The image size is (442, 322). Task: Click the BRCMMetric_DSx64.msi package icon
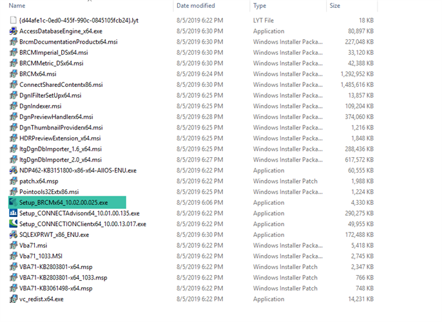click(x=14, y=63)
